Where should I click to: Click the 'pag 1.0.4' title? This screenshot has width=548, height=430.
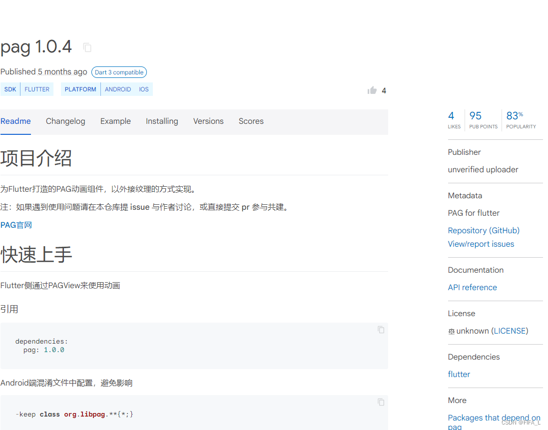[x=36, y=47]
